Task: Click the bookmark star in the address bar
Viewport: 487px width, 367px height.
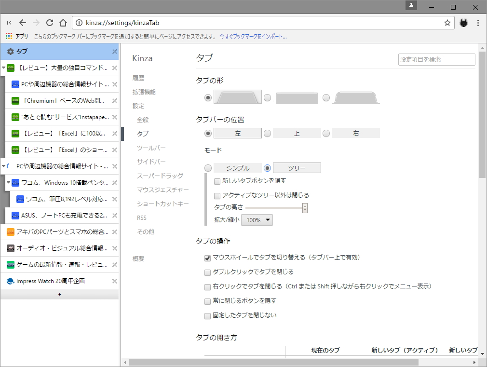Action: 447,23
